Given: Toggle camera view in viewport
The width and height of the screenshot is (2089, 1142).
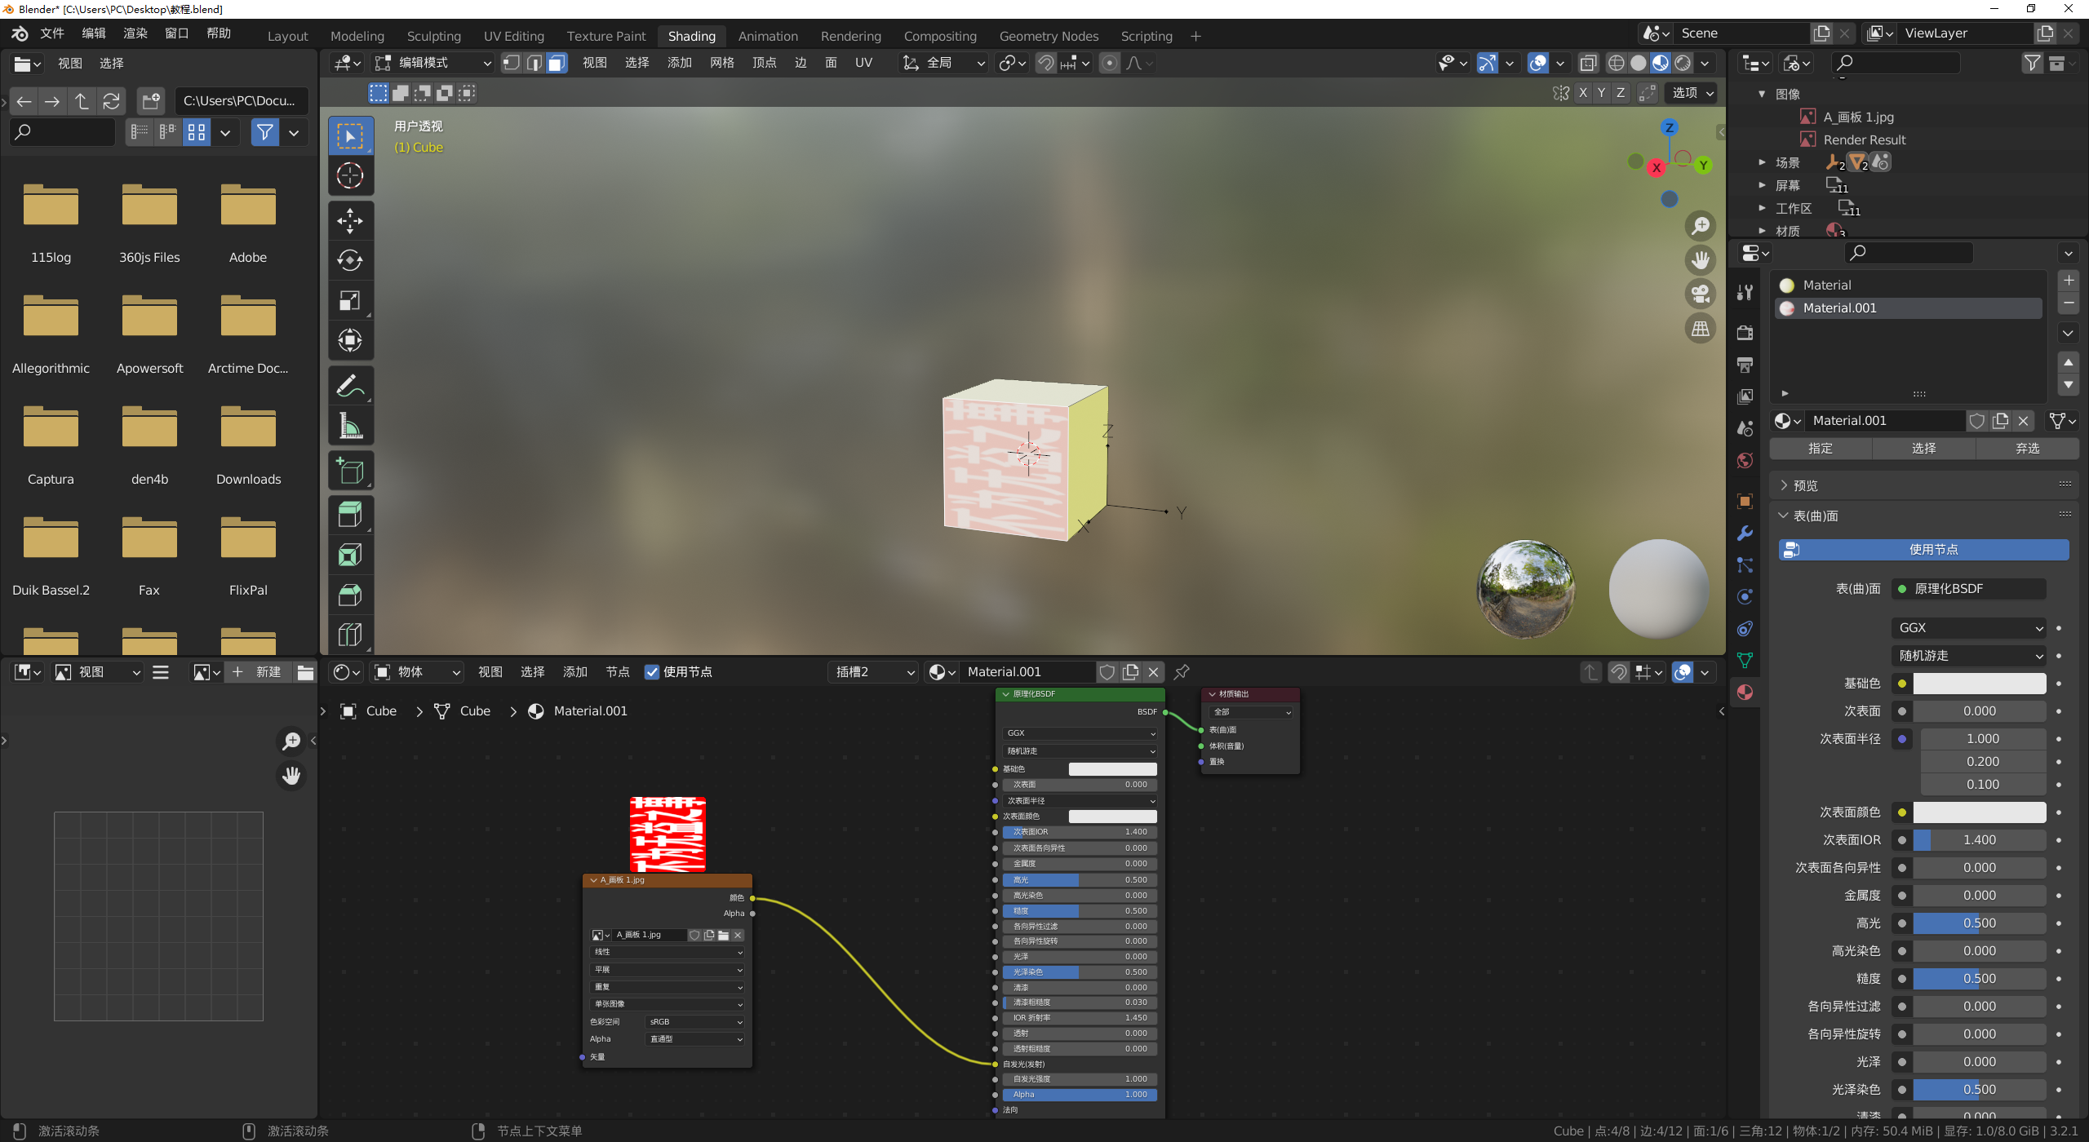Looking at the screenshot, I should pyautogui.click(x=1701, y=294).
